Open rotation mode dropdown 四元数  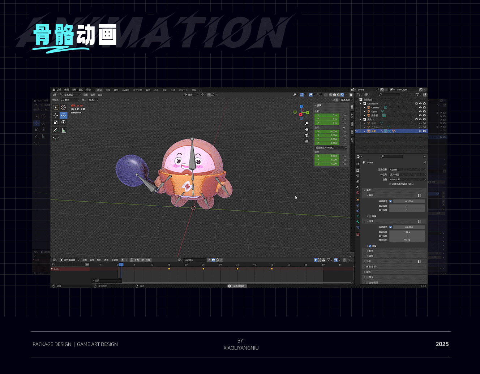(331, 148)
